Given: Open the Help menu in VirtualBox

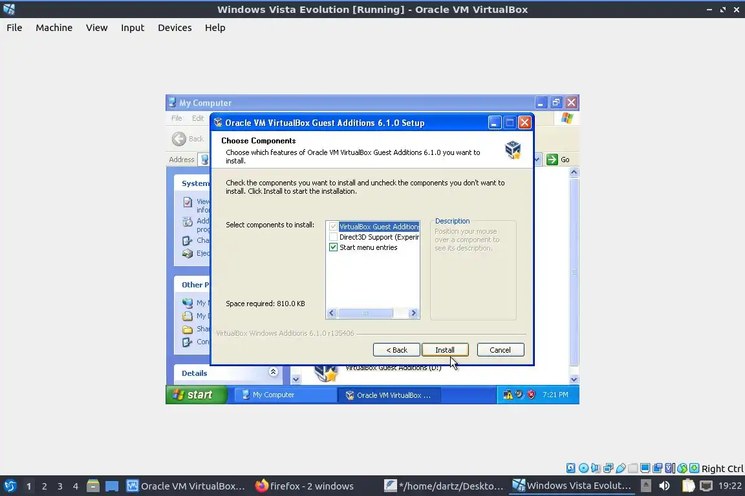Looking at the screenshot, I should [x=215, y=28].
